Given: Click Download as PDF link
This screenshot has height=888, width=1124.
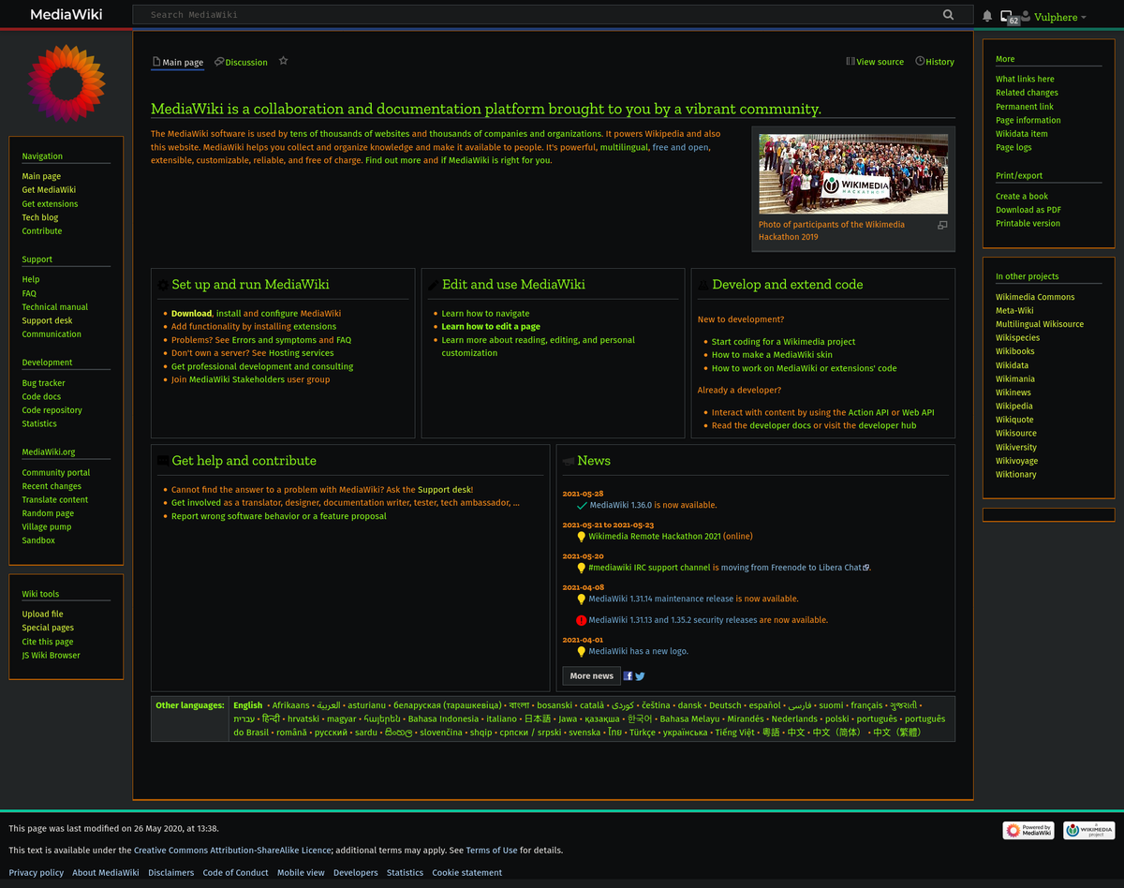Looking at the screenshot, I should [1028, 210].
